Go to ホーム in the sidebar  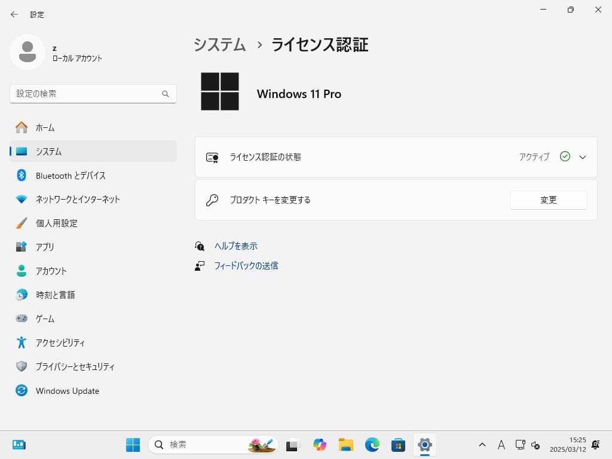45,127
